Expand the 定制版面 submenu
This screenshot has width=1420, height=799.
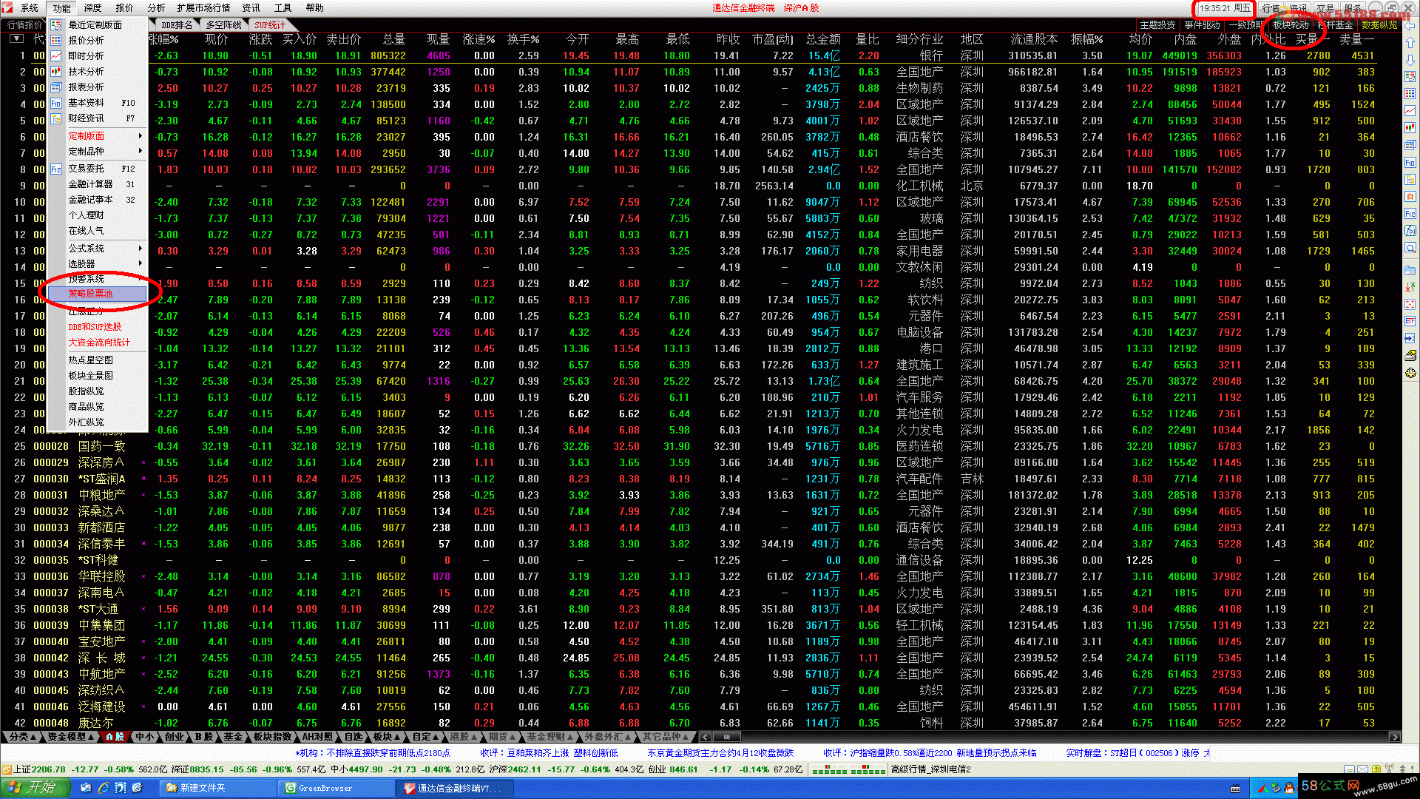(x=98, y=136)
